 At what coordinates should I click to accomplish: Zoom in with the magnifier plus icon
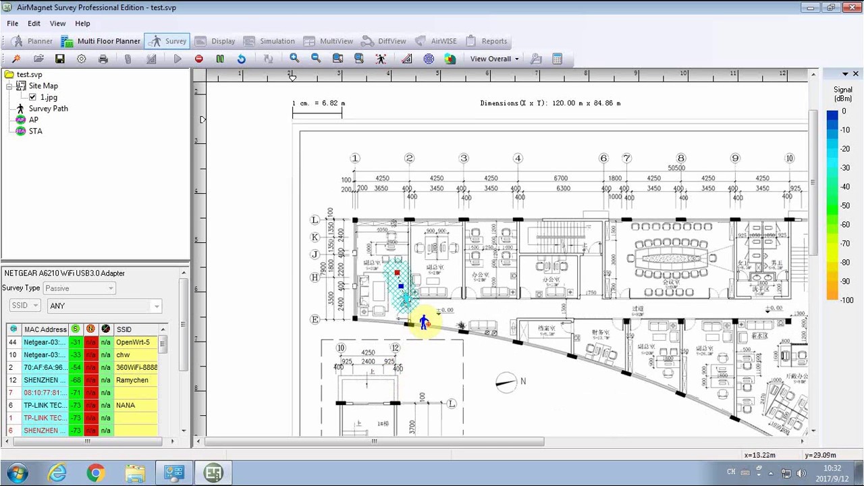coord(294,59)
